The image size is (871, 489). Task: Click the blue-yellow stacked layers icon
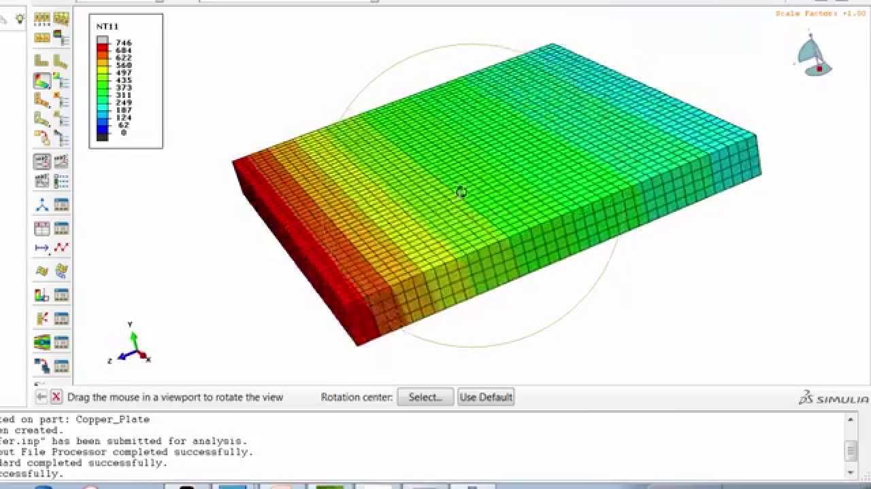[61, 272]
